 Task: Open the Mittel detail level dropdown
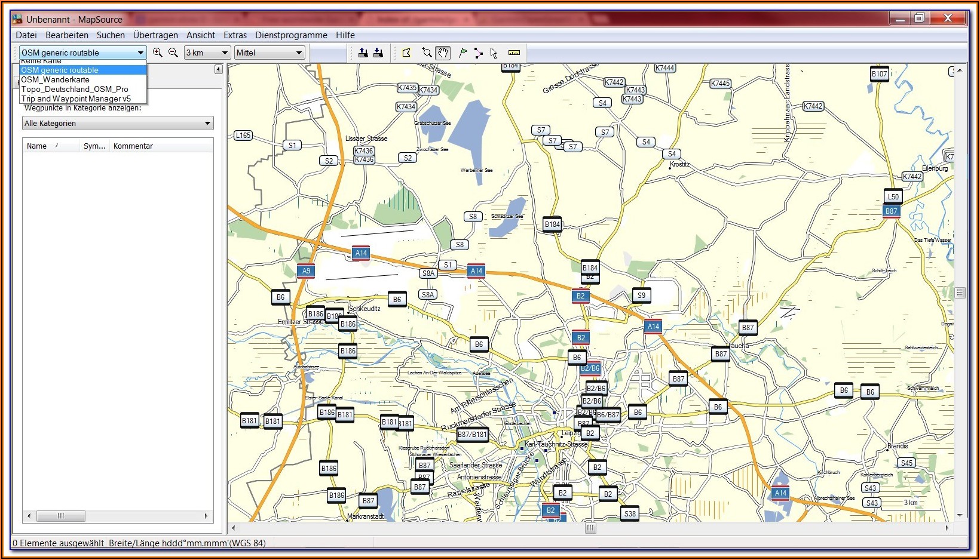tap(299, 53)
